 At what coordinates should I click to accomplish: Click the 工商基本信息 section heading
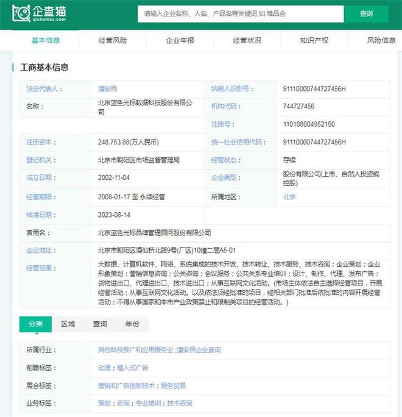tap(44, 67)
